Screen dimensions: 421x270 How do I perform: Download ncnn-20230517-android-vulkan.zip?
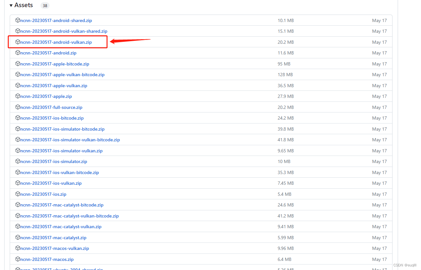56,42
